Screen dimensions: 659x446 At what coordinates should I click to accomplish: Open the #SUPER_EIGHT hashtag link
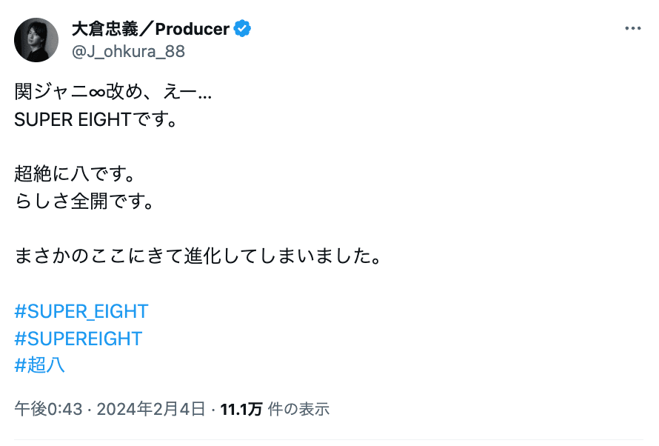[81, 312]
